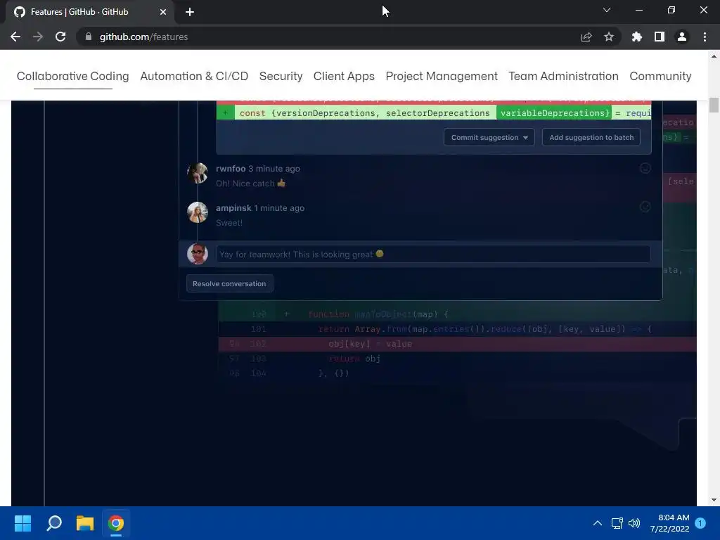Click the lock icon in the address bar
The image size is (720, 540).
(89, 37)
